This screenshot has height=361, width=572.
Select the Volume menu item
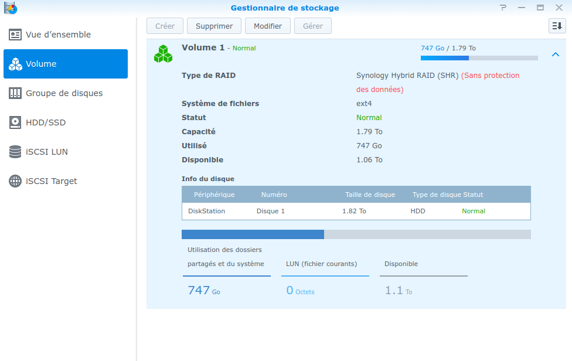click(x=66, y=64)
